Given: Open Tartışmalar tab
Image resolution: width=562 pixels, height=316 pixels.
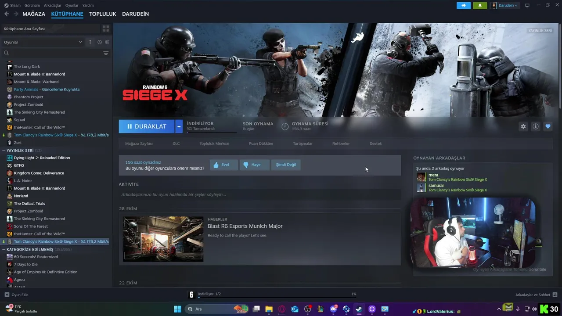Looking at the screenshot, I should coord(303,144).
